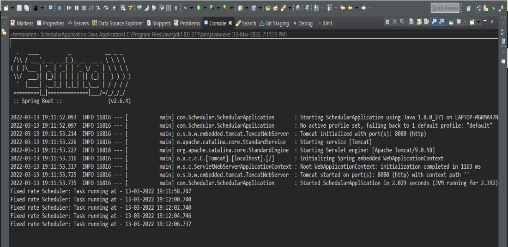This screenshot has height=247, width=508.
Task: Toggle Word Wrap in the Console
Action: (x=426, y=22)
